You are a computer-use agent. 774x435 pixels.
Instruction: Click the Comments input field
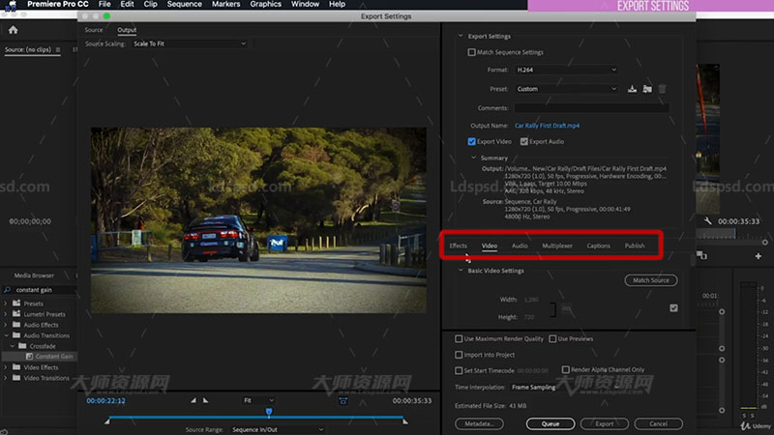[591, 107]
